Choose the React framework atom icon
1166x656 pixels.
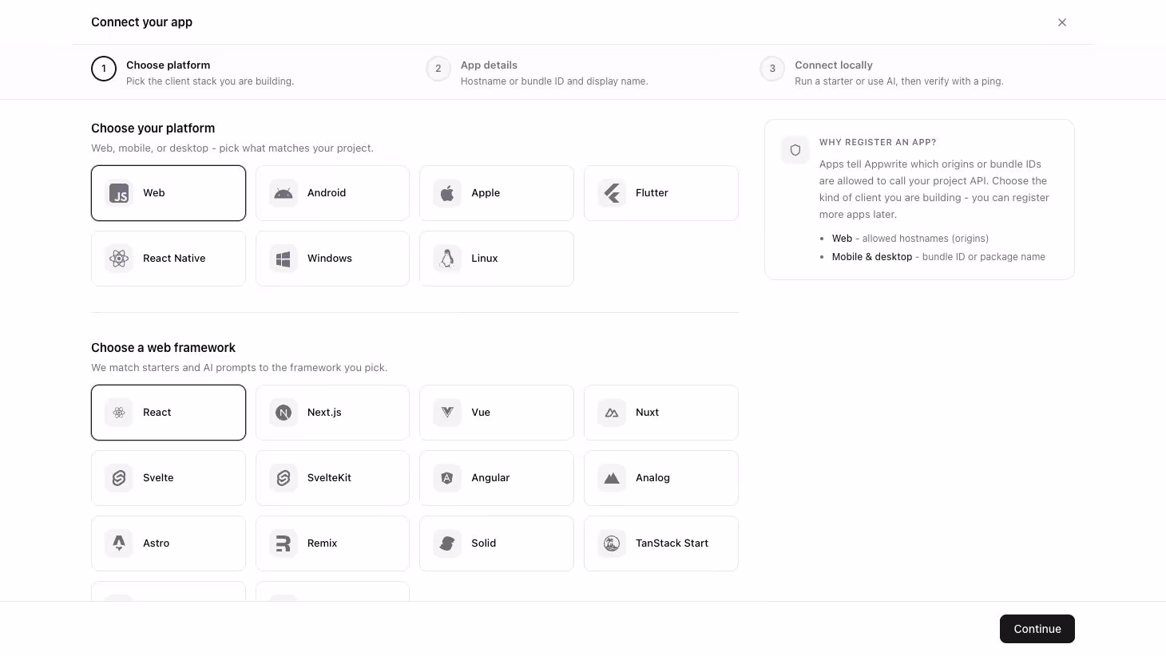pyautogui.click(x=119, y=413)
